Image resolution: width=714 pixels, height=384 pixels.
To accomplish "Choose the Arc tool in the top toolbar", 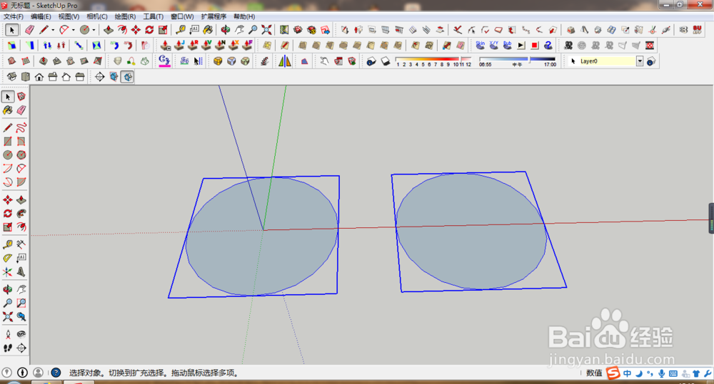I will tap(64, 30).
